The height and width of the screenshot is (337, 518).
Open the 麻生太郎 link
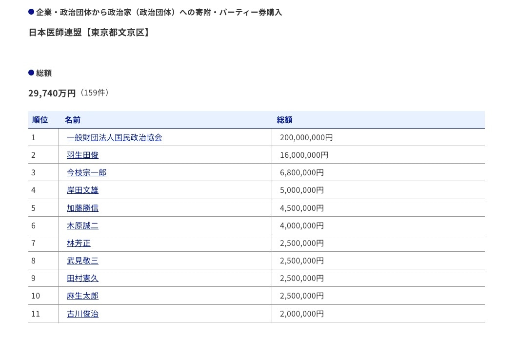point(82,296)
